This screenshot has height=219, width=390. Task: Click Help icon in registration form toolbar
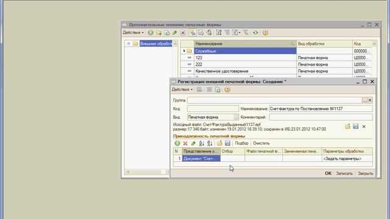click(227, 89)
